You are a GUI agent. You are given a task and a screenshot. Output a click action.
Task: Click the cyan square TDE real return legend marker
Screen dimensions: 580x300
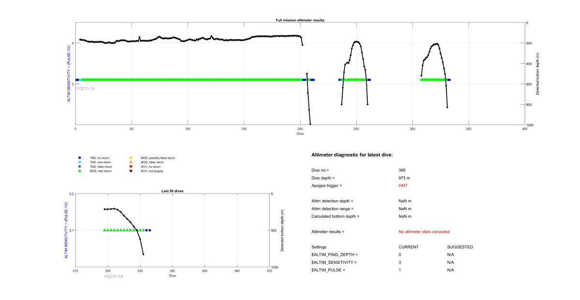(x=80, y=162)
